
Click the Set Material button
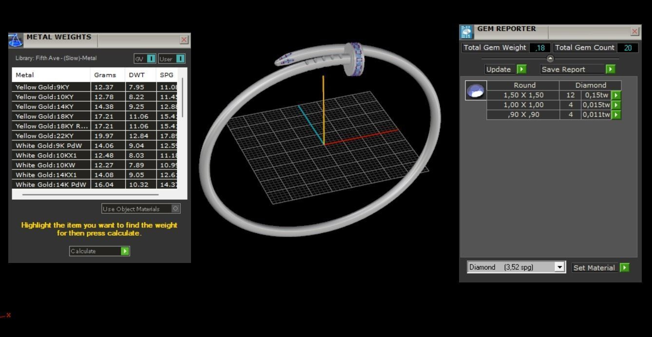coord(600,267)
